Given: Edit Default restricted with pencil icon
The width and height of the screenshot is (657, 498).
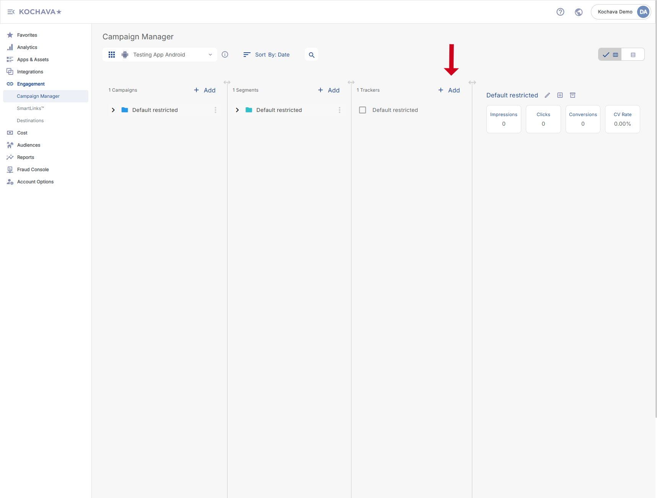Looking at the screenshot, I should (x=547, y=95).
